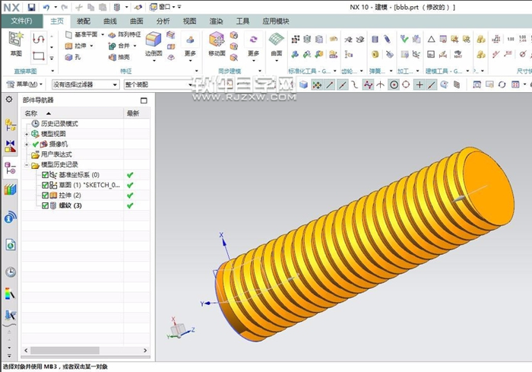Open the History clock tab in the resource bar

(x=10, y=272)
